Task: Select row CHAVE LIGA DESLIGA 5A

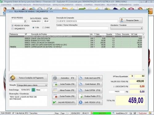Action: [76, 39]
